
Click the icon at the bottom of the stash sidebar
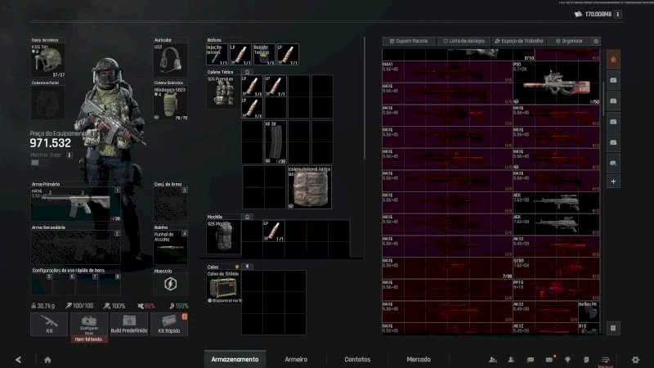coord(613,328)
